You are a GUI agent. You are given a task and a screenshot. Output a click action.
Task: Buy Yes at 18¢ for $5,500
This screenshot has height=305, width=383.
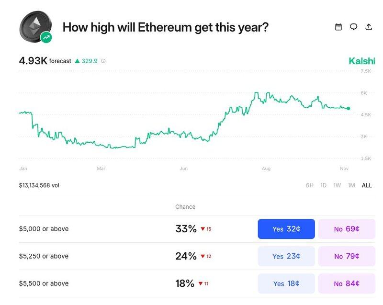tap(286, 283)
